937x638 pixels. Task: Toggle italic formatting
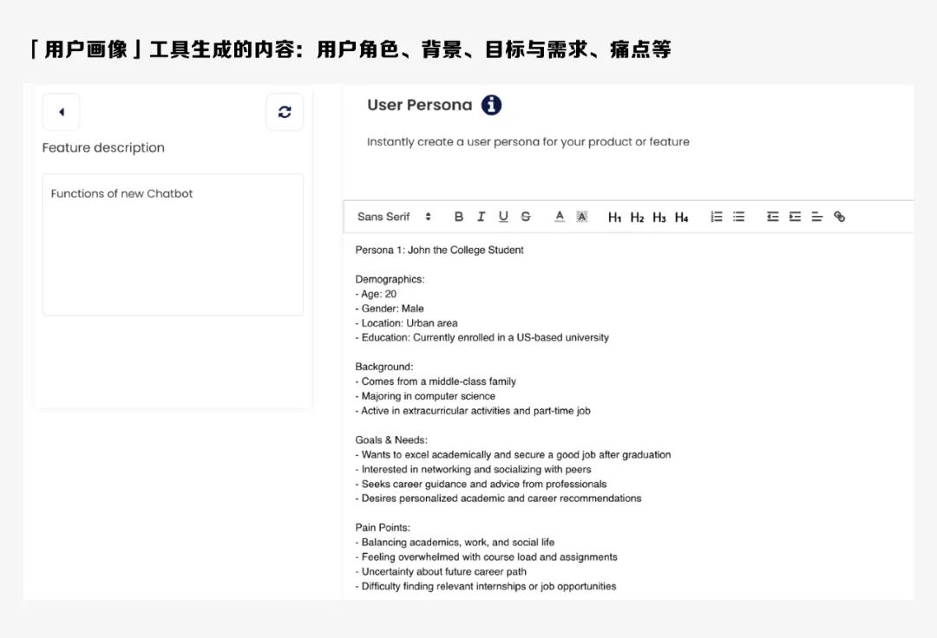pyautogui.click(x=481, y=217)
